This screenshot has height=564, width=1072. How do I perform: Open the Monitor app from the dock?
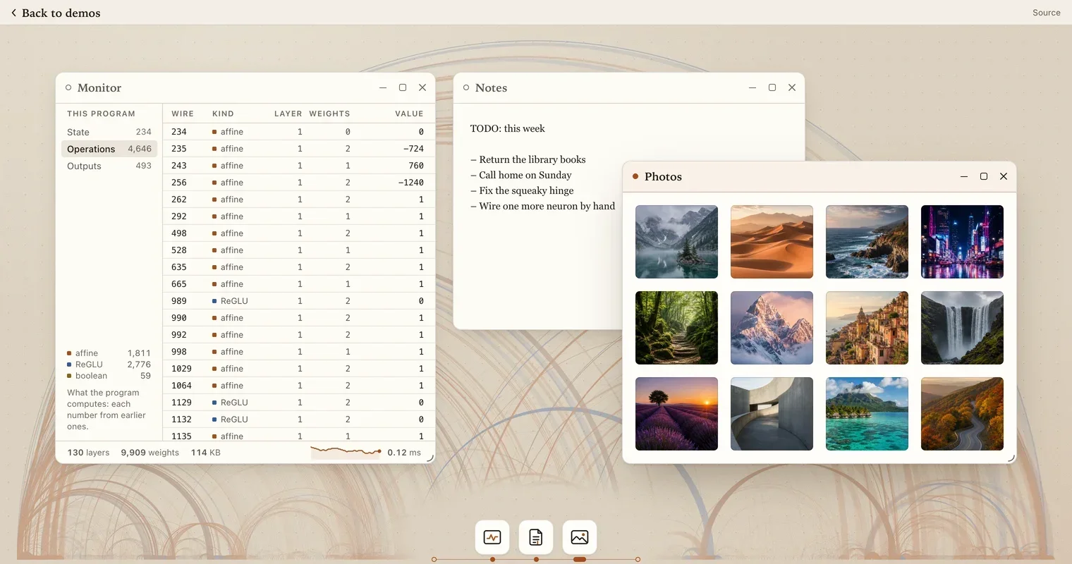click(492, 537)
